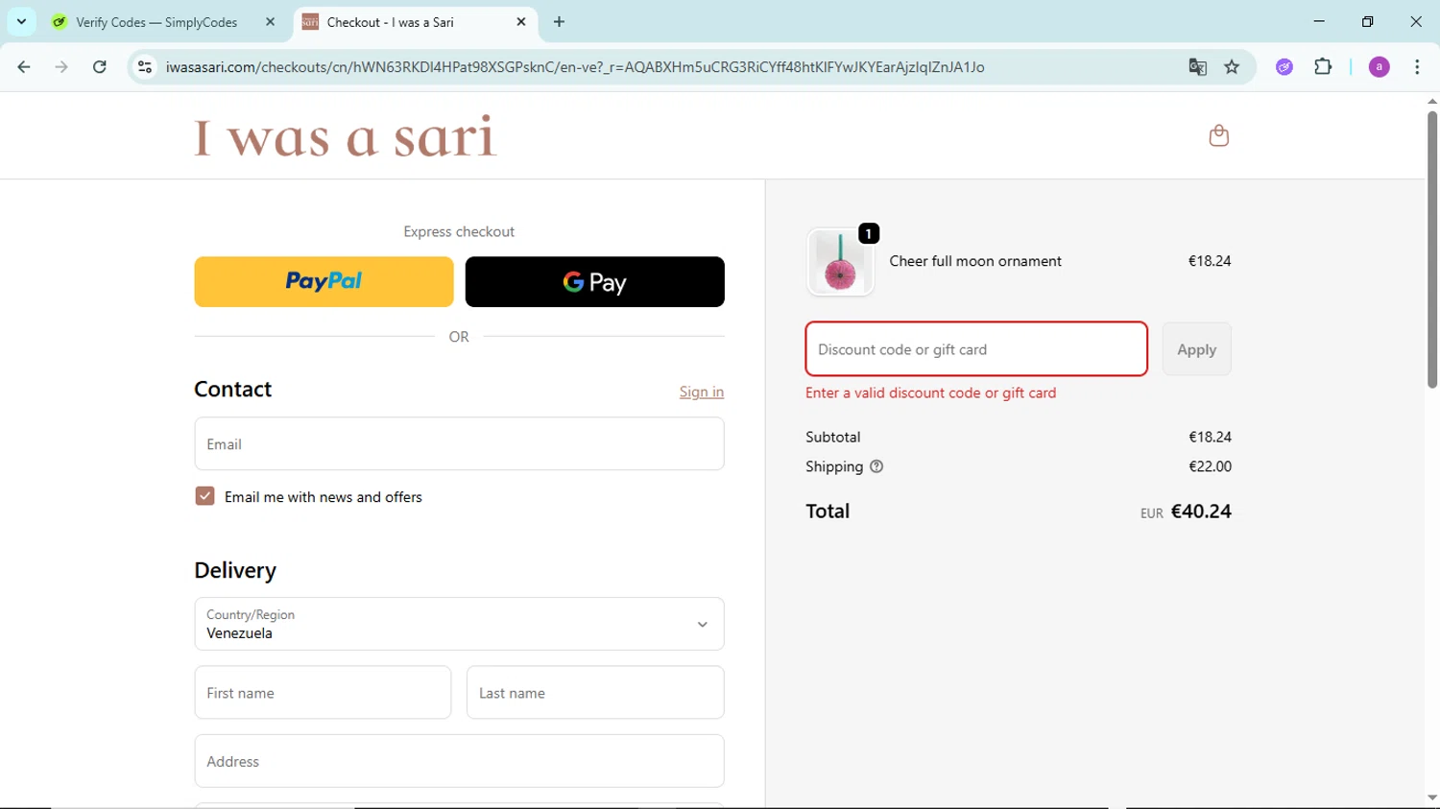Click into the Address field
The width and height of the screenshot is (1440, 809).
coord(459,761)
